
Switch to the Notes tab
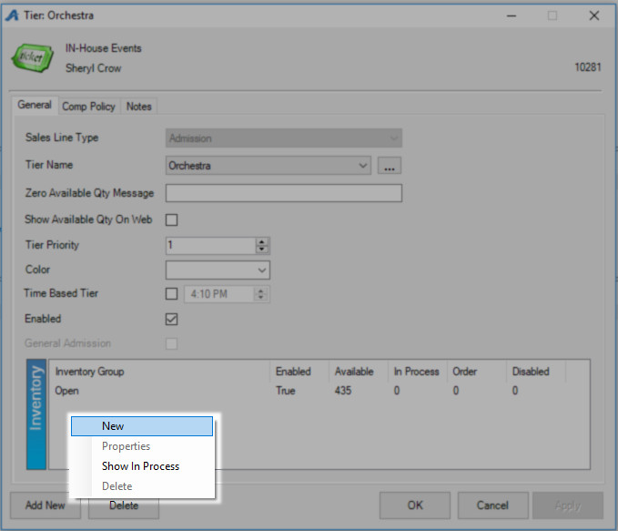click(x=138, y=107)
